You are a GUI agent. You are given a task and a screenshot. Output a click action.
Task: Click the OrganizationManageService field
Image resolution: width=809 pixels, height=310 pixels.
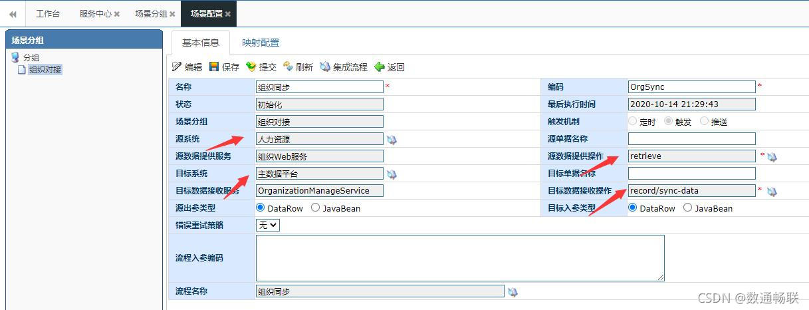pyautogui.click(x=320, y=191)
